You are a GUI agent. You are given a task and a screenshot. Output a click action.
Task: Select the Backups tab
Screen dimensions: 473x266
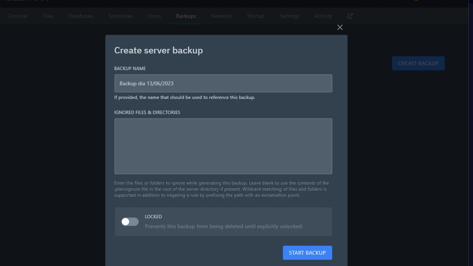point(186,16)
